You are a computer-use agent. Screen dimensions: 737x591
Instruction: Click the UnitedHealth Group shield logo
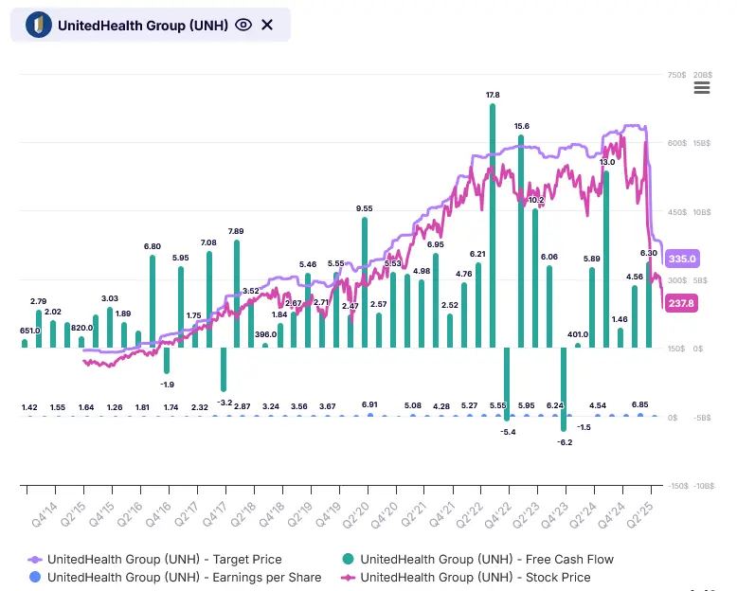pos(39,25)
